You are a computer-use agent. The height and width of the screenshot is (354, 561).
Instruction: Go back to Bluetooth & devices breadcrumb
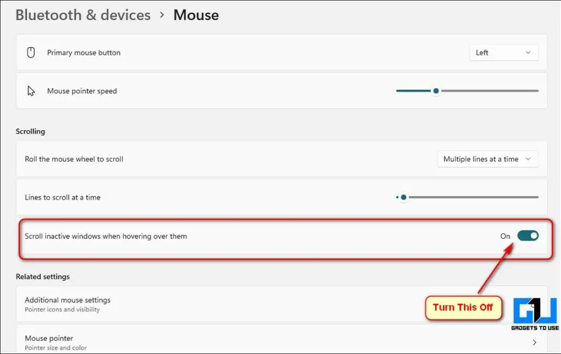[x=83, y=15]
